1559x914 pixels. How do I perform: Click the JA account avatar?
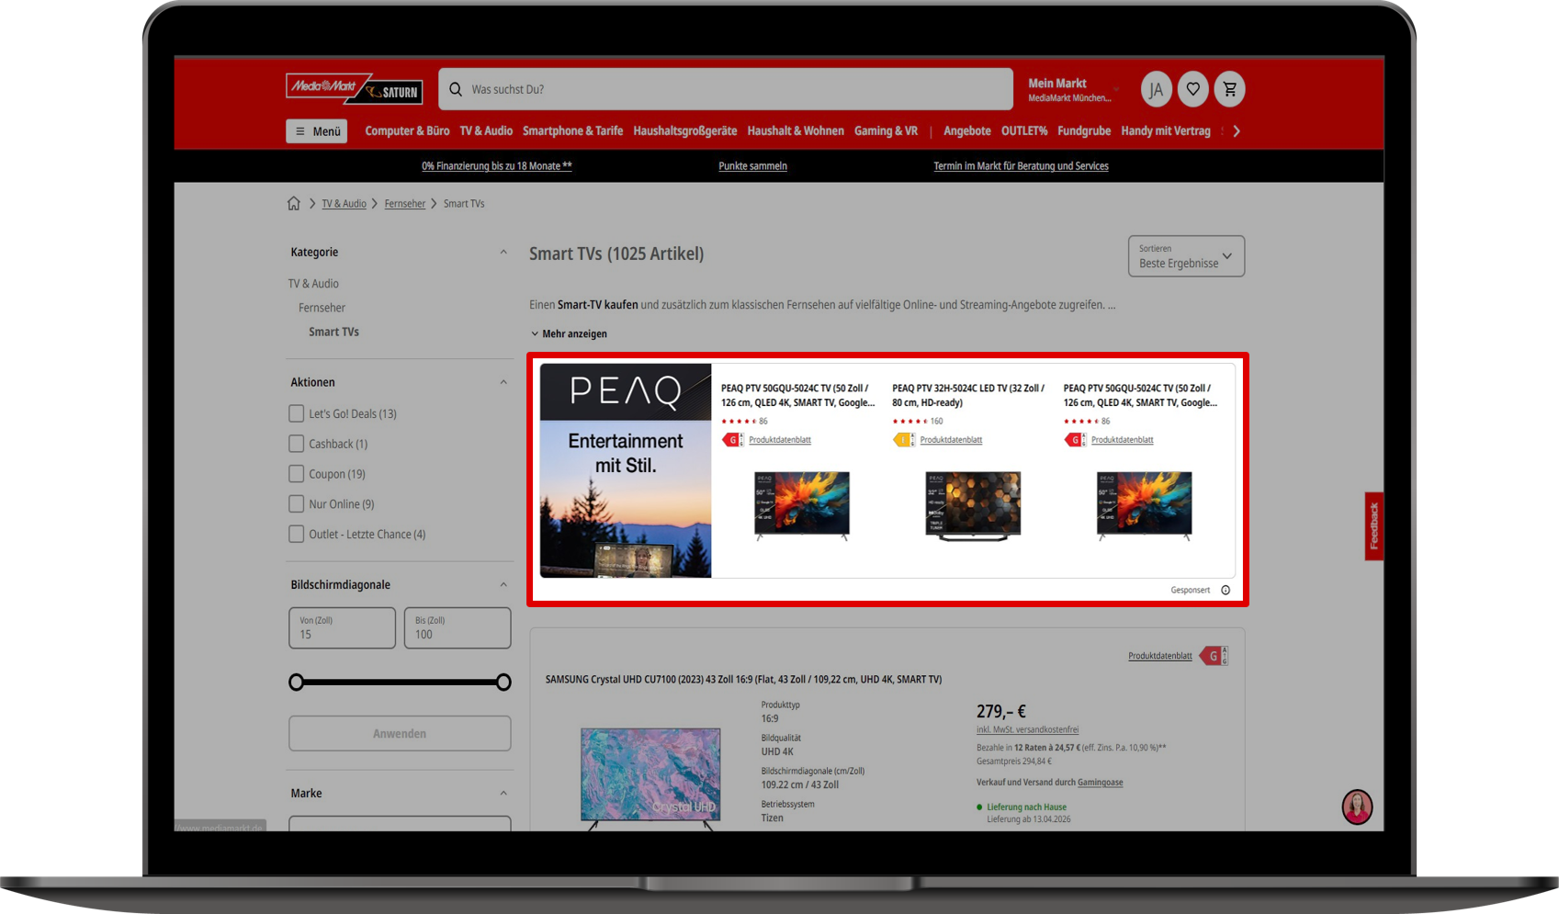(x=1156, y=89)
